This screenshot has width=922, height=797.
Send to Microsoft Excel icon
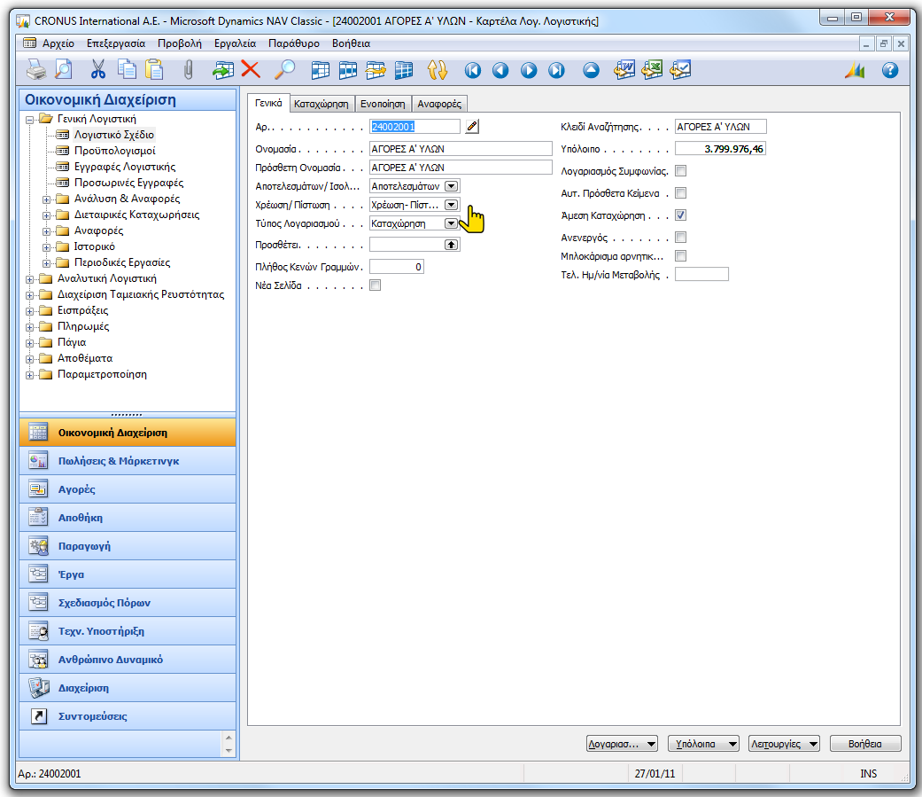pyautogui.click(x=652, y=70)
